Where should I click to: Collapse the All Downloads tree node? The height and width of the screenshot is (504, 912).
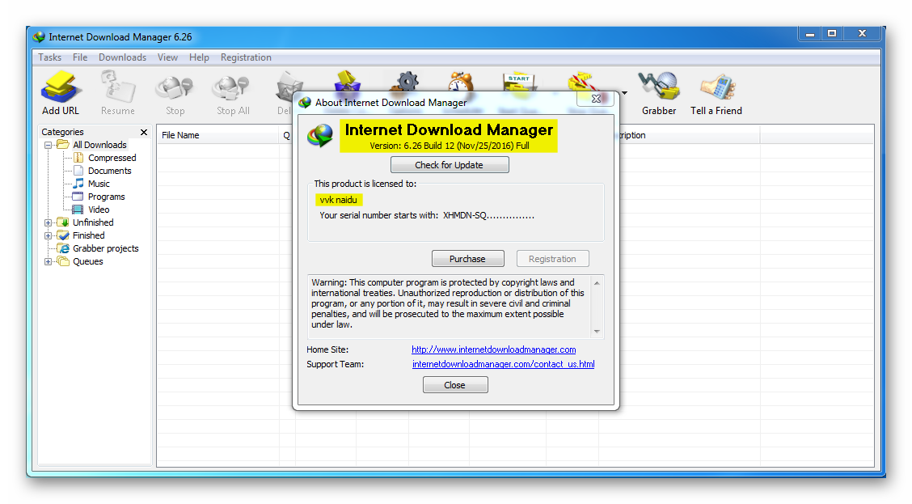[x=49, y=145]
